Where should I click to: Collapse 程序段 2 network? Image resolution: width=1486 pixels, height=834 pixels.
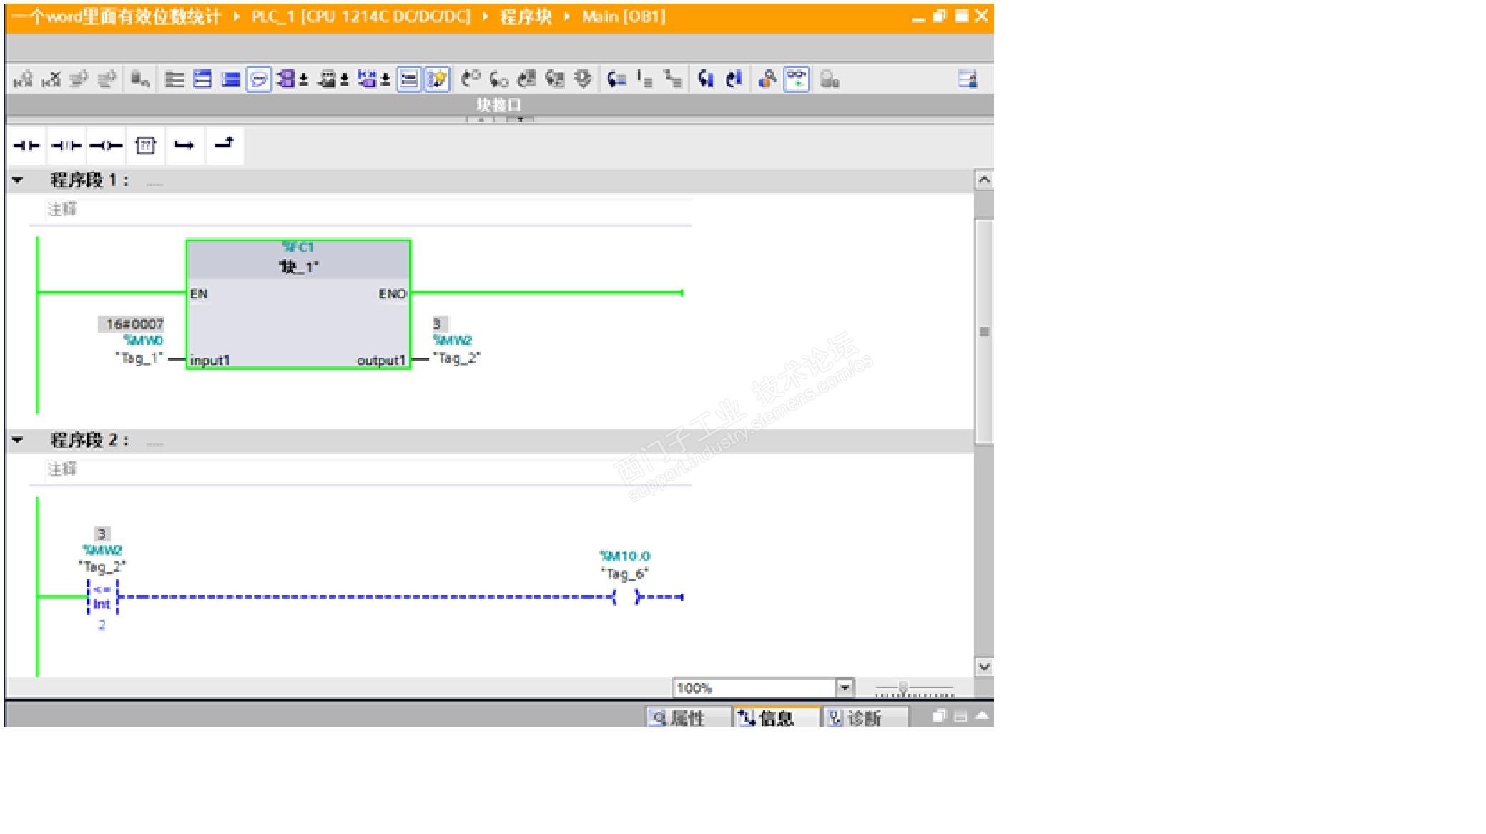coord(18,441)
